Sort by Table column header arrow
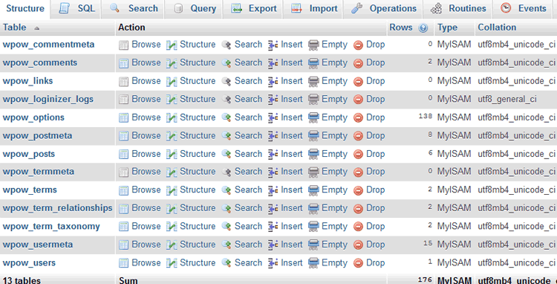The image size is (557, 284). pyautogui.click(x=36, y=28)
